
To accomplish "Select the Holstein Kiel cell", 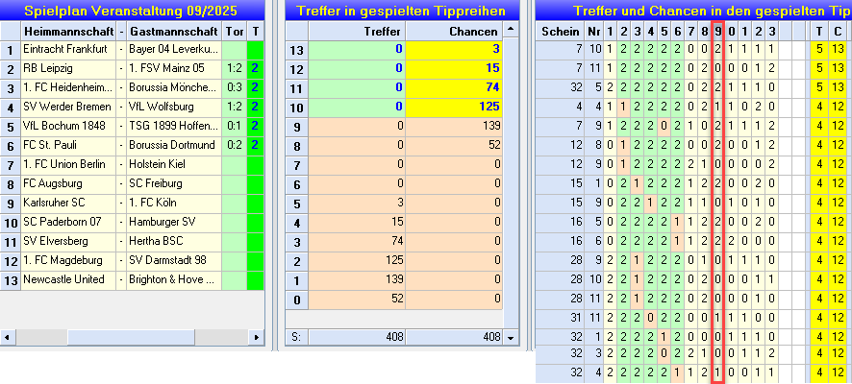I will pos(174,165).
